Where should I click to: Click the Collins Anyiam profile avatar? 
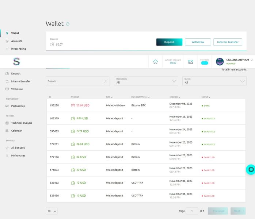[220, 62]
